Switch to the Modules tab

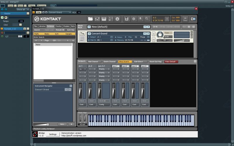(x=66, y=26)
